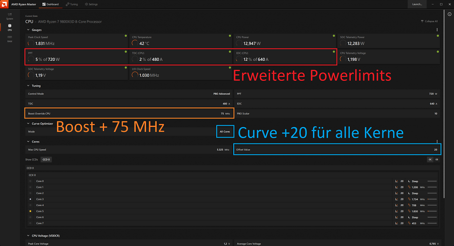Toggle the CPU Temperature gauge status dot
This screenshot has width=454, height=246.
click(x=230, y=36)
